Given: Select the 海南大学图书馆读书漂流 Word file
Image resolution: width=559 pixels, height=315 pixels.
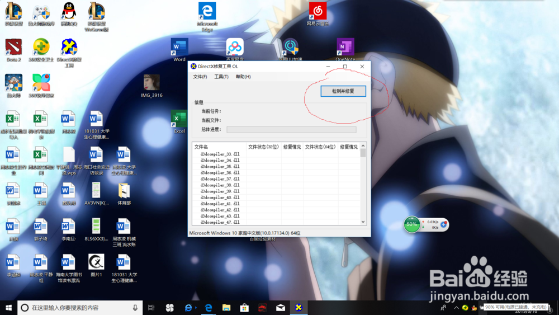Looking at the screenshot, I should click(69, 268).
